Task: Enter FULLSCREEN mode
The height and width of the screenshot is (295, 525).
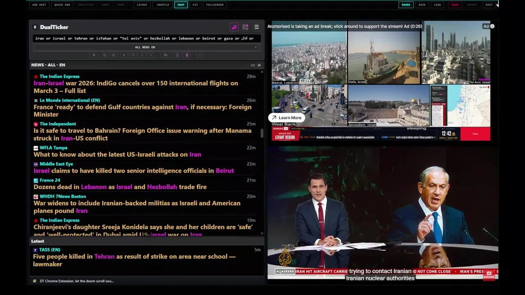Action: click(215, 5)
